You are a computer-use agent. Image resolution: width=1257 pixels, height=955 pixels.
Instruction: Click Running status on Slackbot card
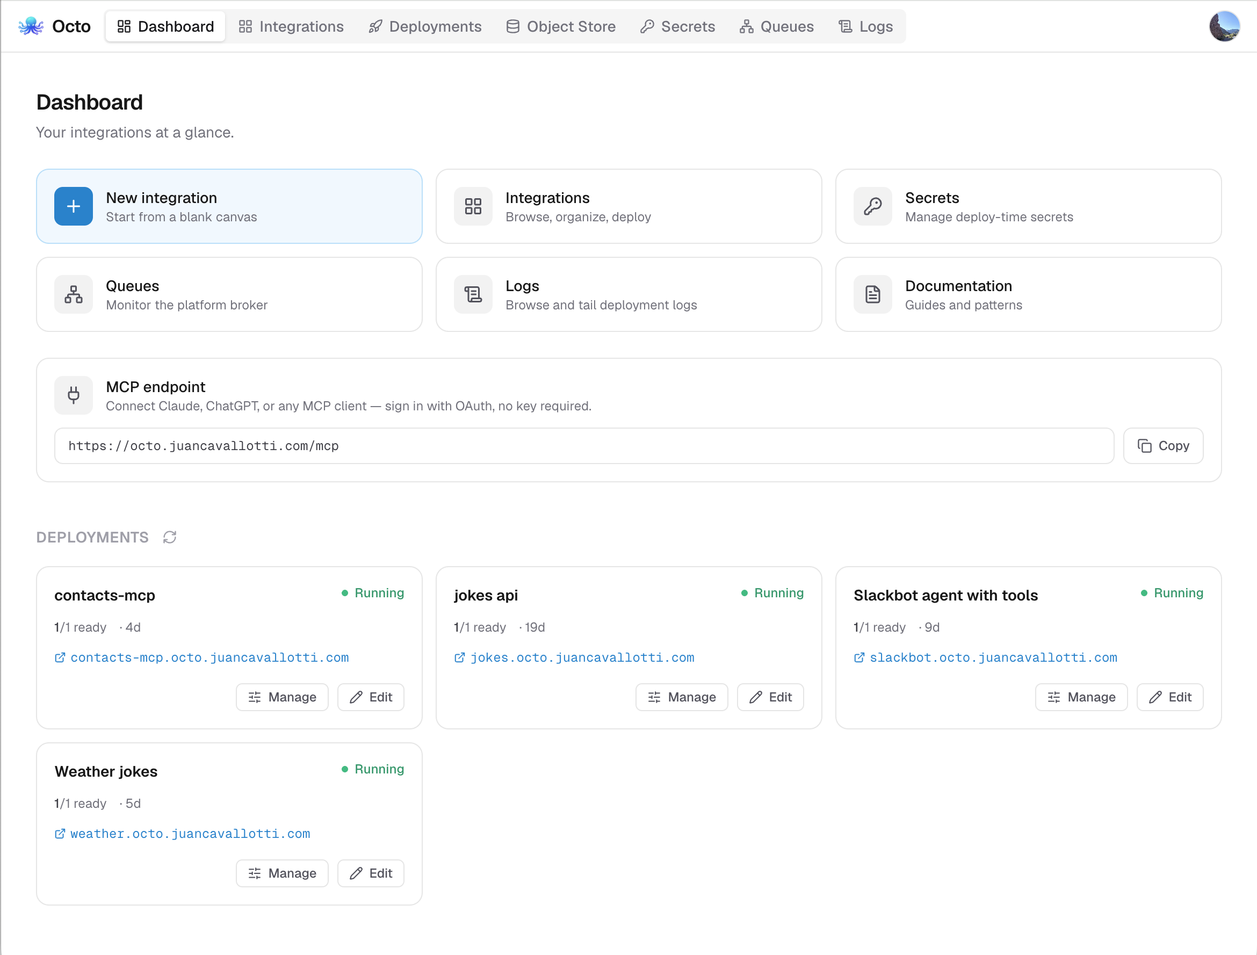tap(1172, 593)
